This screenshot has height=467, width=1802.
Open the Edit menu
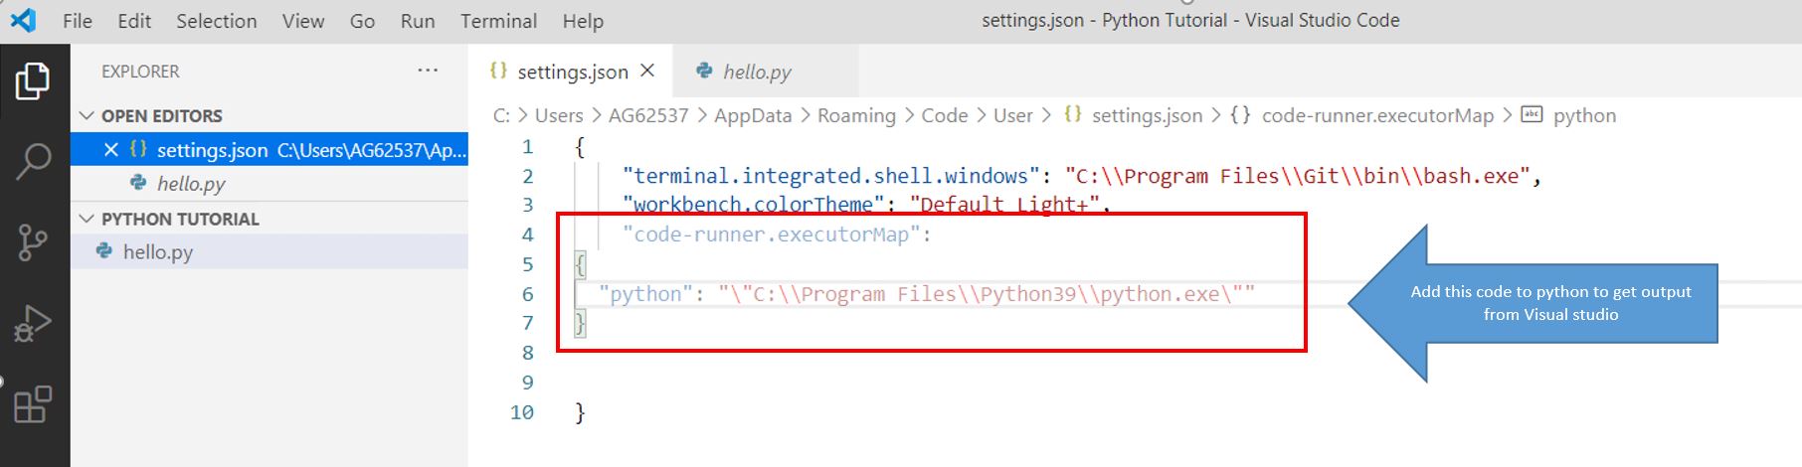click(x=134, y=21)
